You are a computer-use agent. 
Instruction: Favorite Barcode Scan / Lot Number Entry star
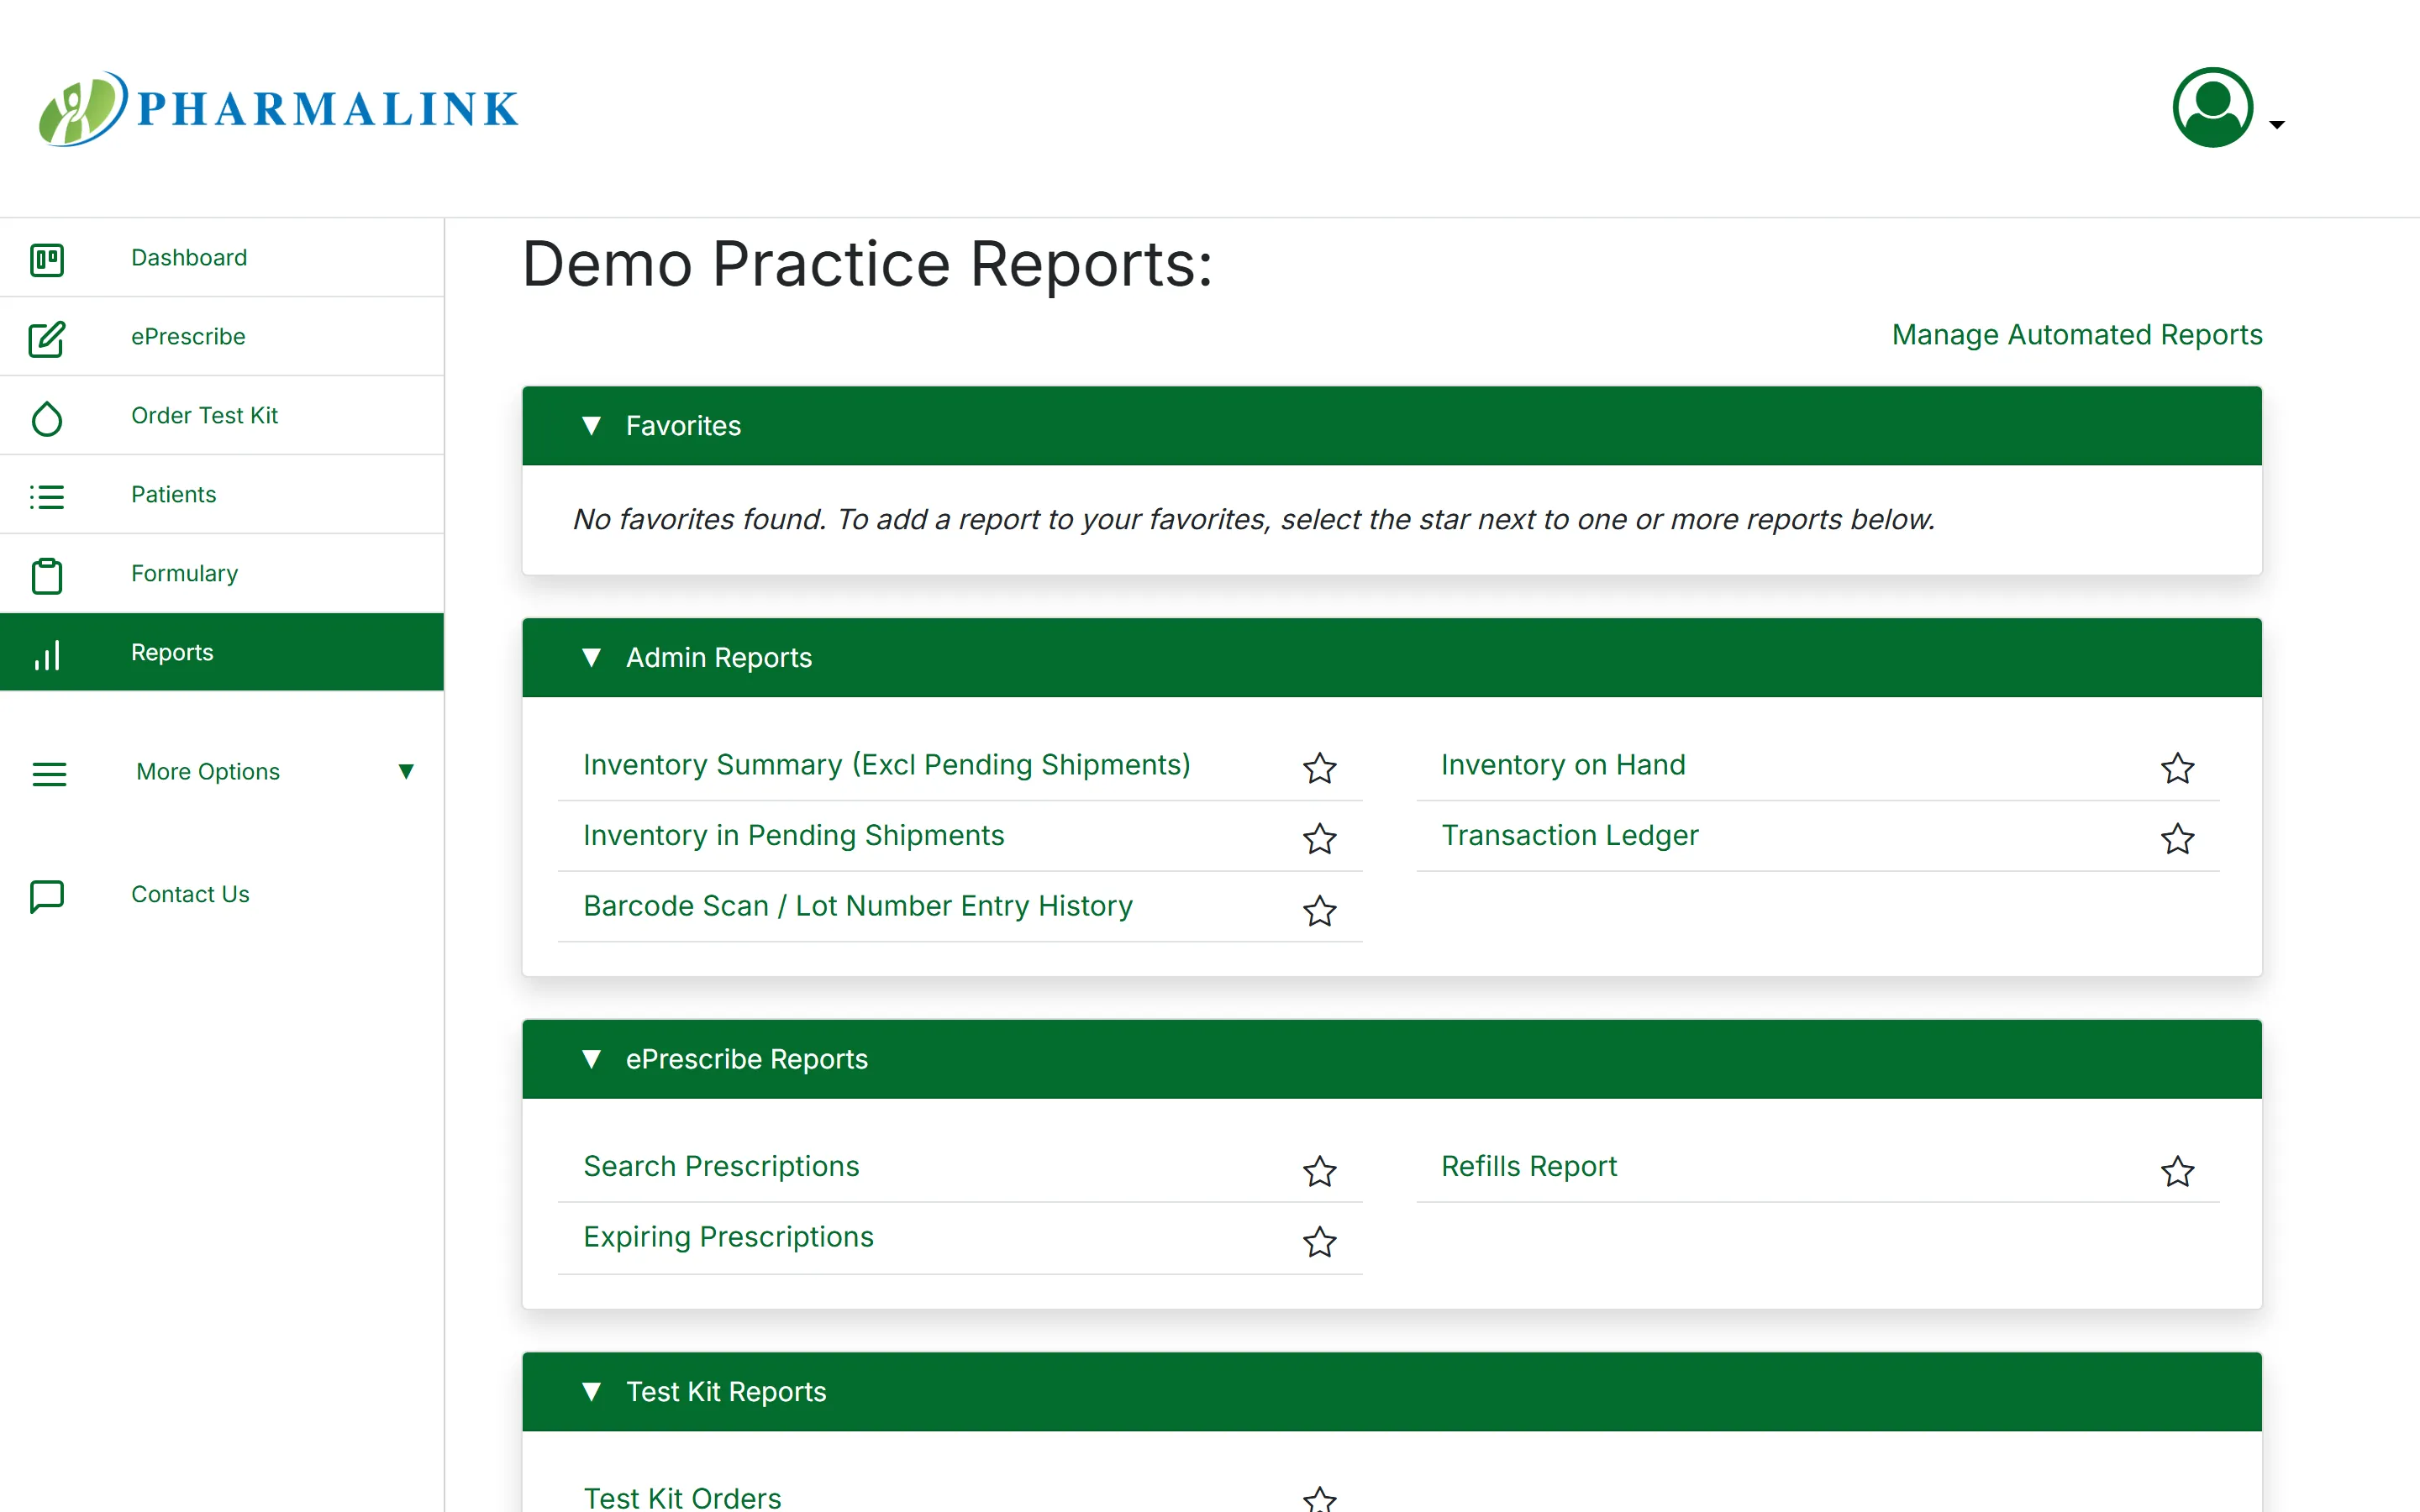(1319, 910)
